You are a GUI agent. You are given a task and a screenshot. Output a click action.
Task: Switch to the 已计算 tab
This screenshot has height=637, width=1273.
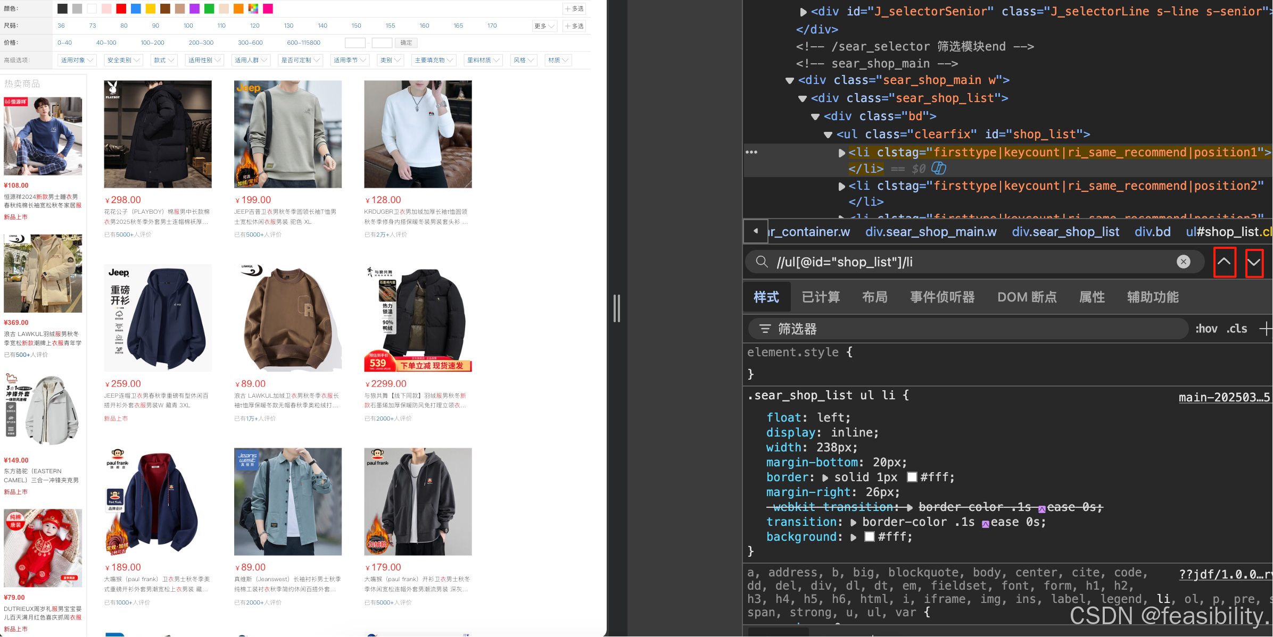pyautogui.click(x=821, y=297)
